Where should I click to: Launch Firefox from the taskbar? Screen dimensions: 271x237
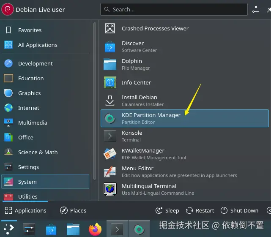click(x=95, y=229)
